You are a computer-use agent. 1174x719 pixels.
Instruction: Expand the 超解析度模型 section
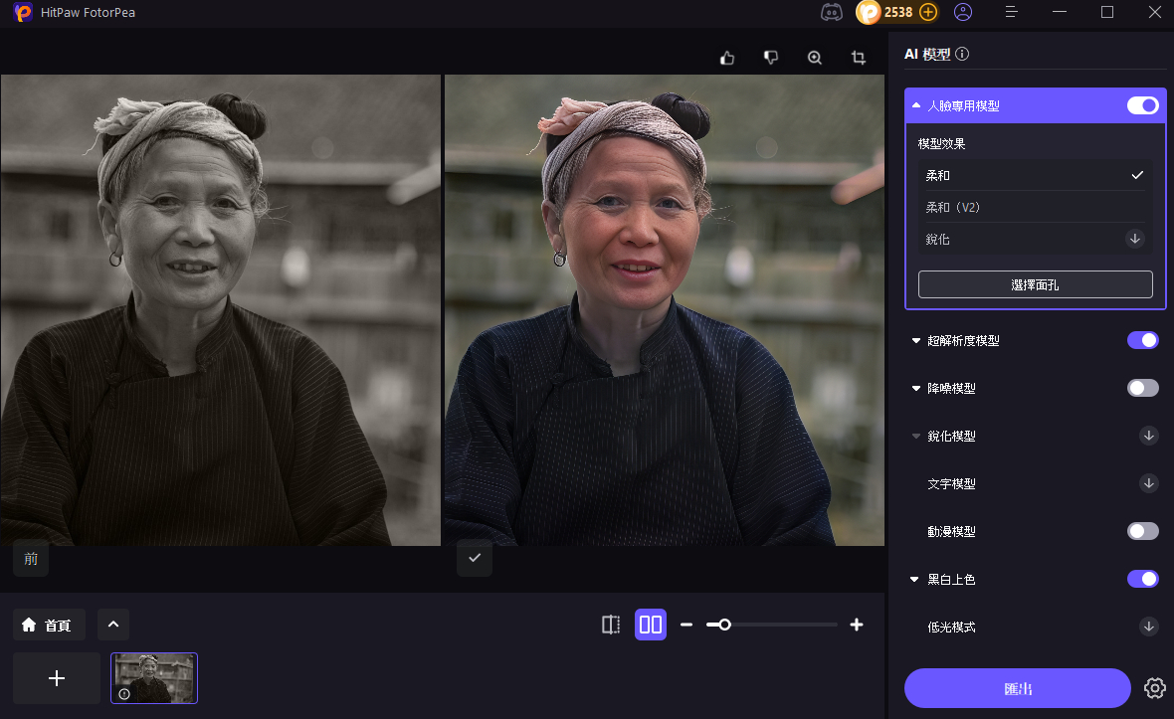coord(916,341)
